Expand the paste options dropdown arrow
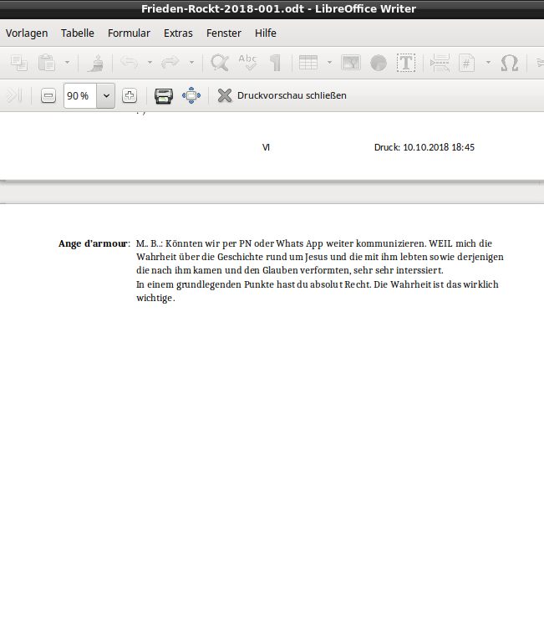 click(x=67, y=63)
